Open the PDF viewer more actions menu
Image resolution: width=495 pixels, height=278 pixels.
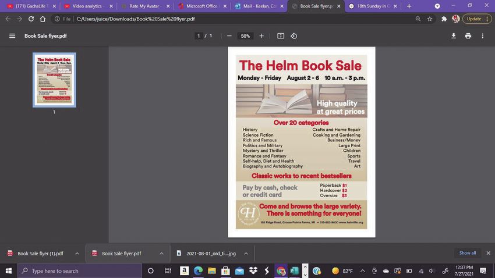pyautogui.click(x=483, y=36)
